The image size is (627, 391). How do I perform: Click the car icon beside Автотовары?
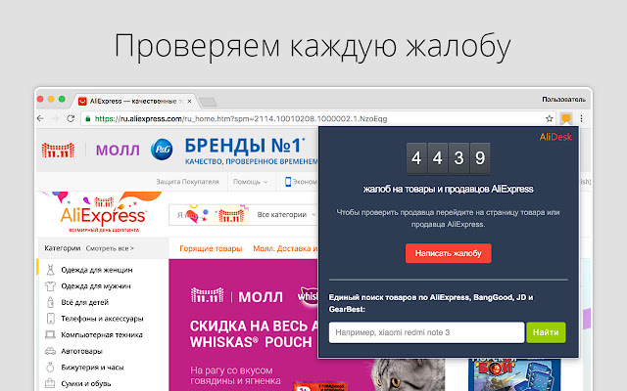point(50,351)
